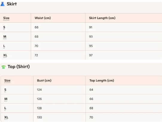Click the Size header in Skirt table

[x=6, y=18]
